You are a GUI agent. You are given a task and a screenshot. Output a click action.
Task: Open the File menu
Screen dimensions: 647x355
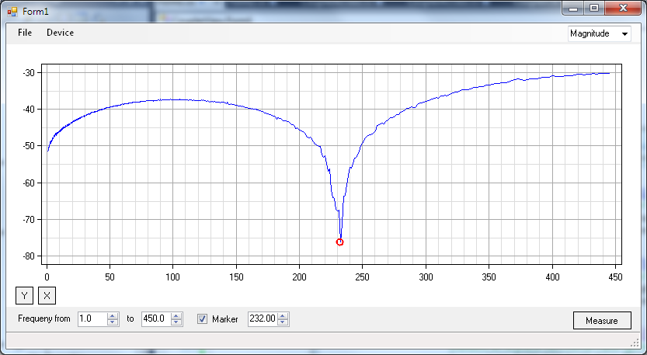[x=25, y=33]
